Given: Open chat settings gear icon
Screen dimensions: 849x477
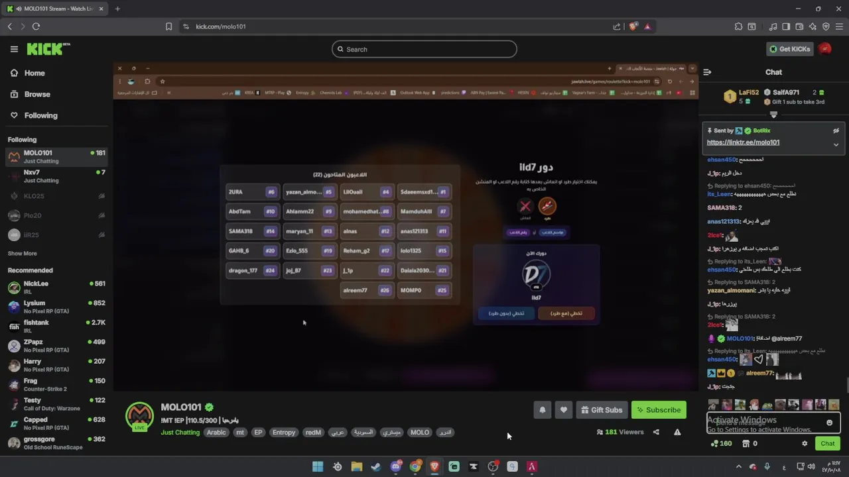Looking at the screenshot, I should 805,444.
